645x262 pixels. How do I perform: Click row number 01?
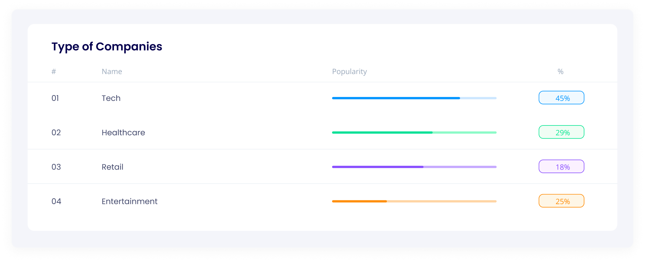point(55,98)
